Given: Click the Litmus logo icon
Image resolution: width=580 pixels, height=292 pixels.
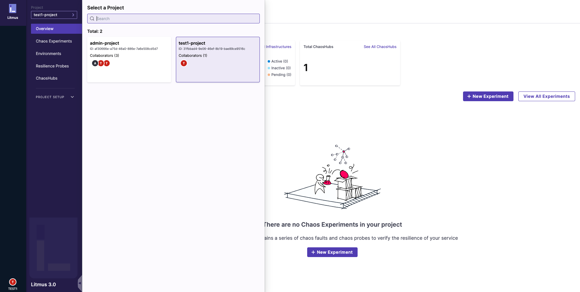Looking at the screenshot, I should coord(12,9).
